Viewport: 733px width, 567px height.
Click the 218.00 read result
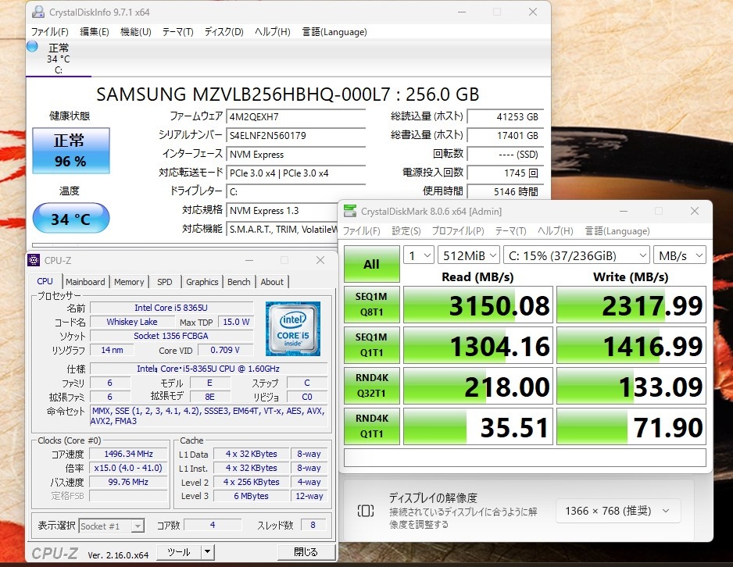point(478,387)
